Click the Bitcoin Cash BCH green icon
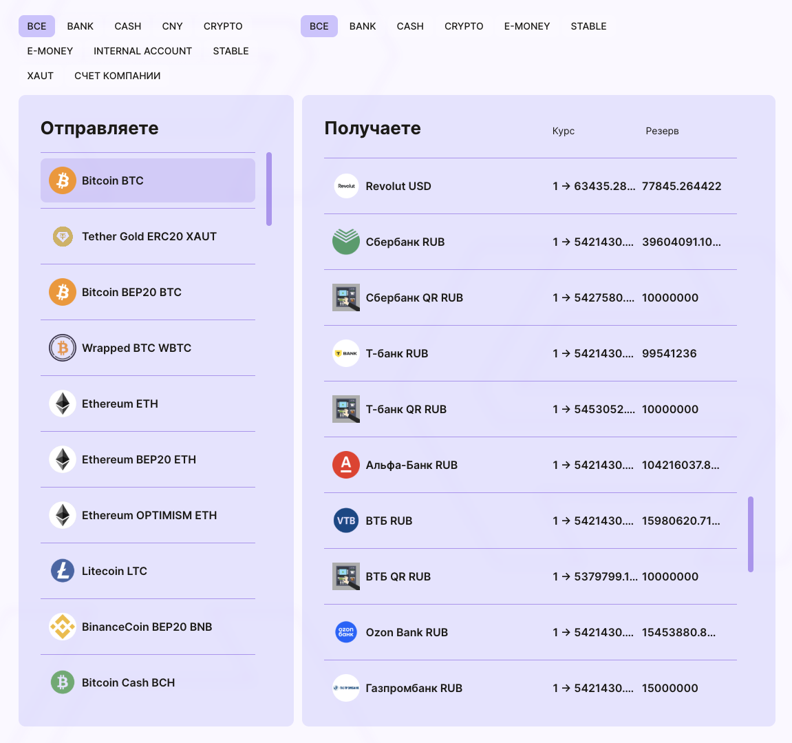The width and height of the screenshot is (792, 743). pyautogui.click(x=63, y=682)
